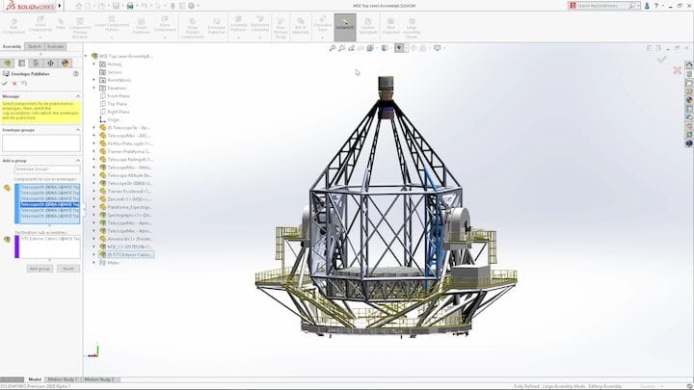The image size is (694, 390).
Task: Cancel Envelope Publisher with red X
Action: pyautogui.click(x=13, y=83)
